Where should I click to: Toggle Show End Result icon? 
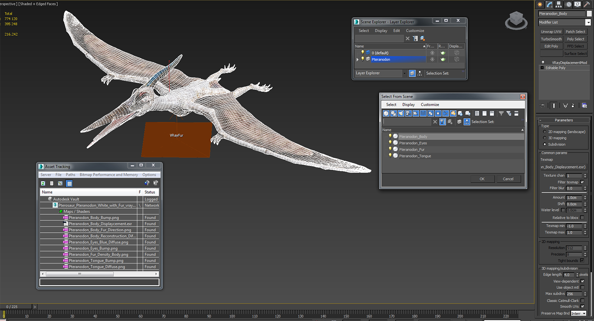[x=554, y=106]
